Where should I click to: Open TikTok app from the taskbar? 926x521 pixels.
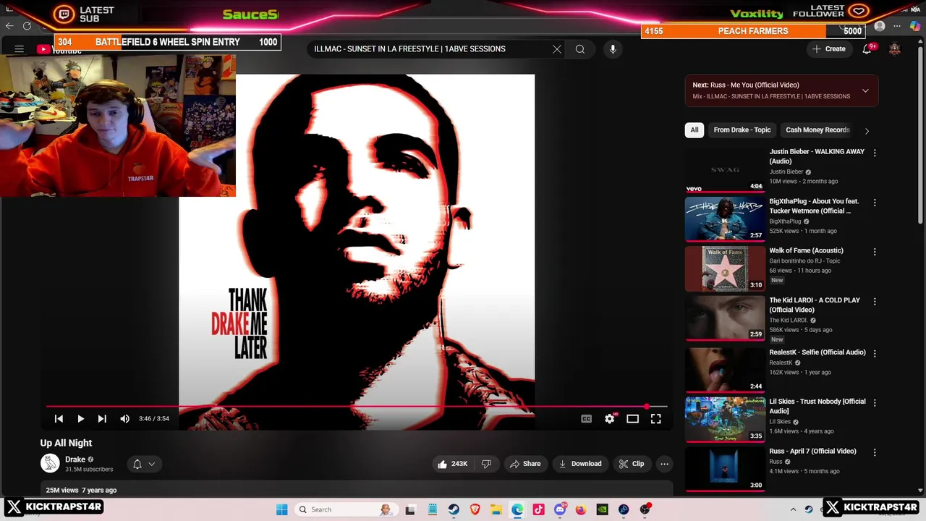pos(538,509)
